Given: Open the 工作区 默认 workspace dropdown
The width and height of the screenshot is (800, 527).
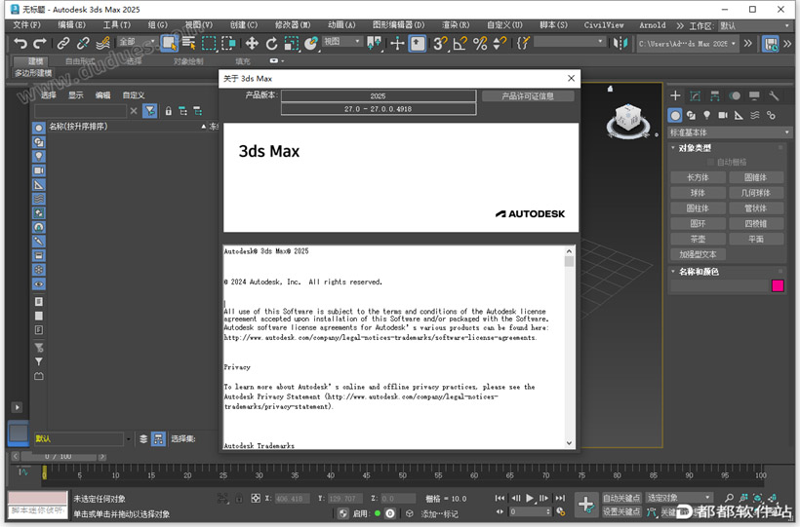Looking at the screenshot, I should pos(754,25).
